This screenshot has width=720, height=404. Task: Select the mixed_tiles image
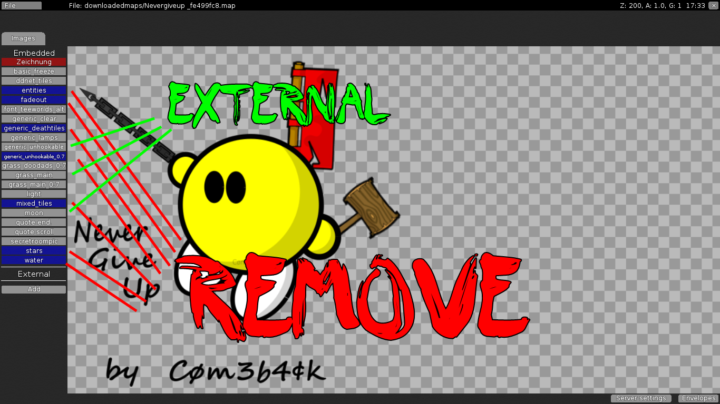click(x=34, y=204)
